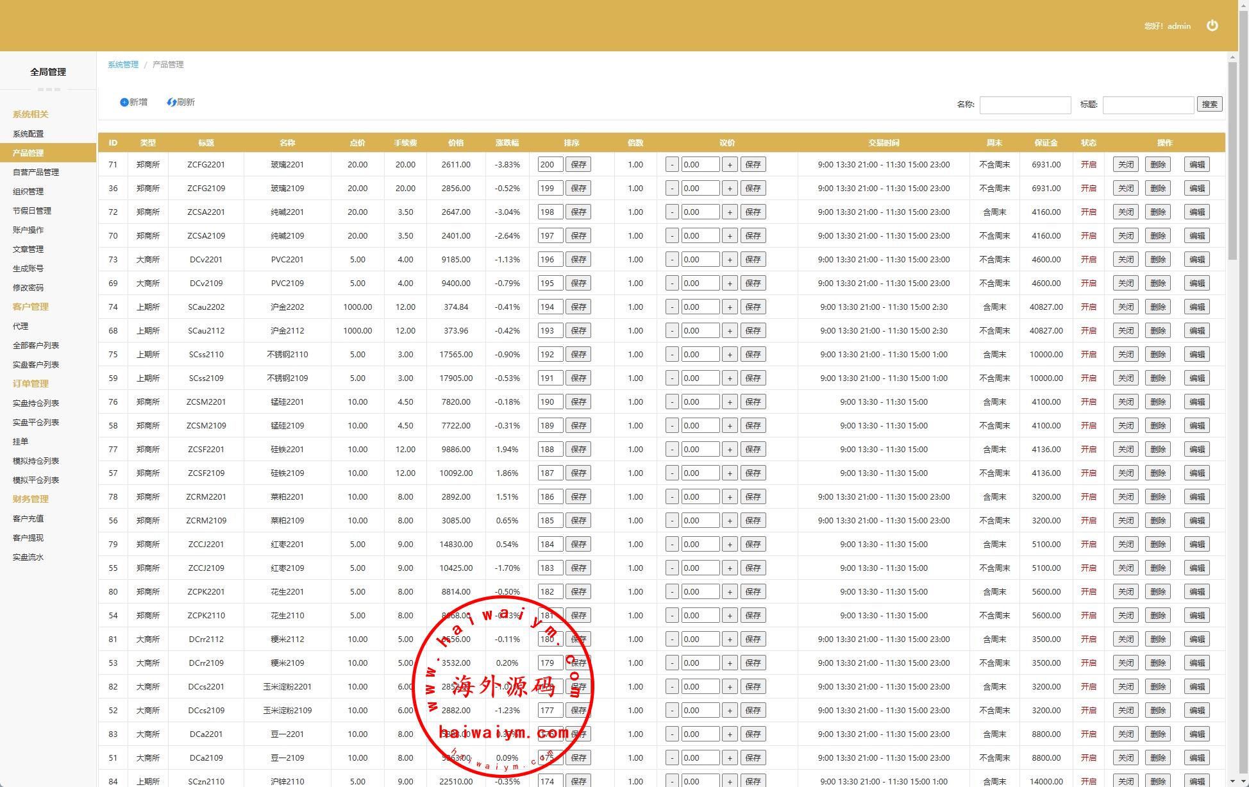1249x787 pixels.
Task: Decrease 议价 for 沪金2202 row
Action: point(671,307)
